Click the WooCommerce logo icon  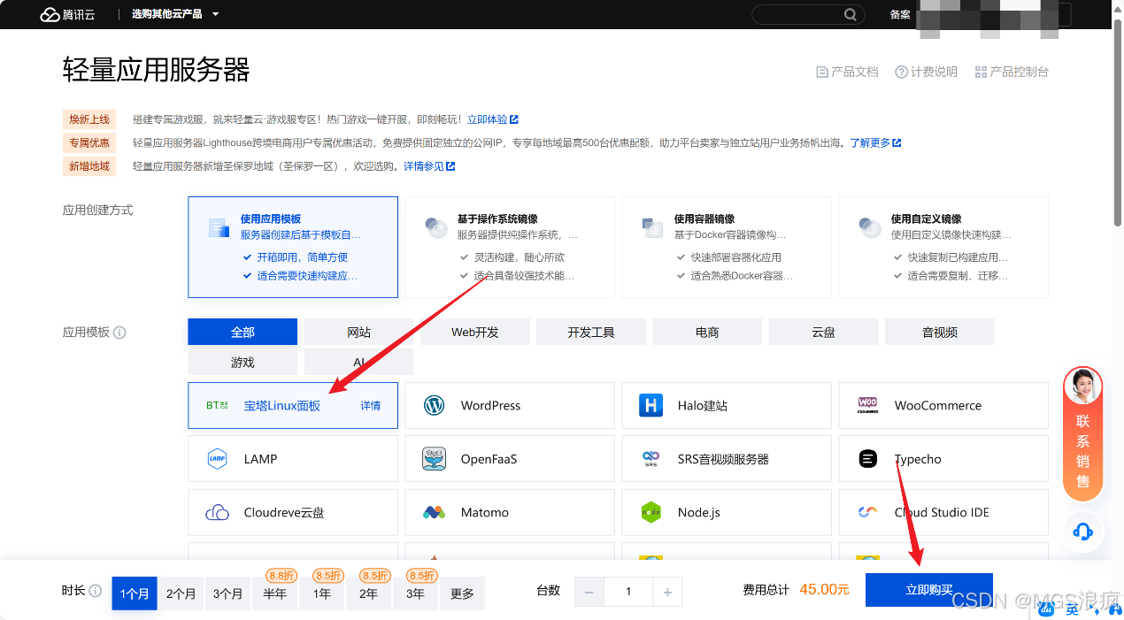click(867, 405)
